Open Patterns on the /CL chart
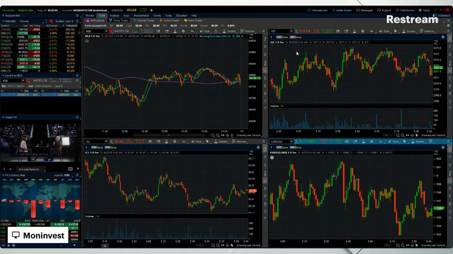Viewport: 453px width, 254px height. tap(239, 141)
